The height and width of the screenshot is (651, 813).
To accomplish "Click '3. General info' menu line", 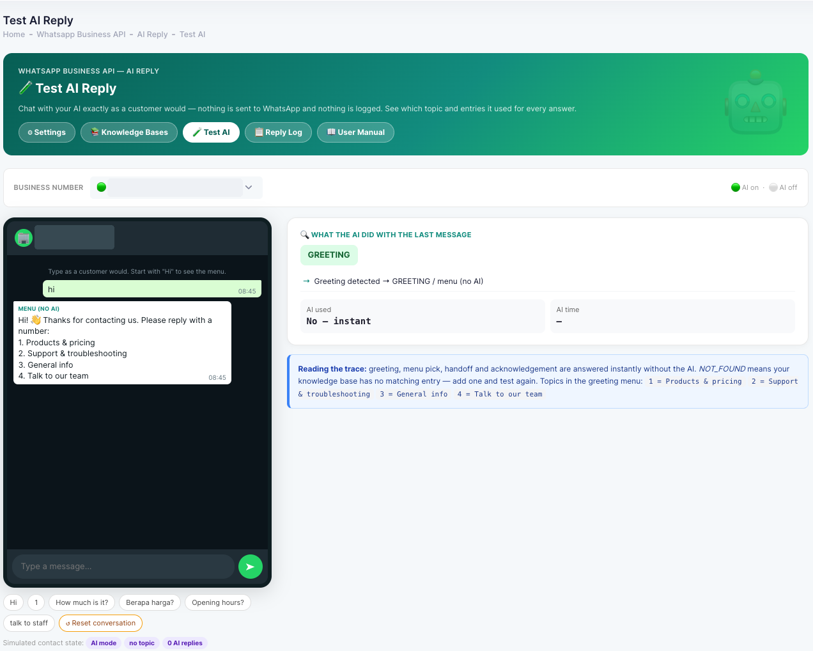I will 46,365.
